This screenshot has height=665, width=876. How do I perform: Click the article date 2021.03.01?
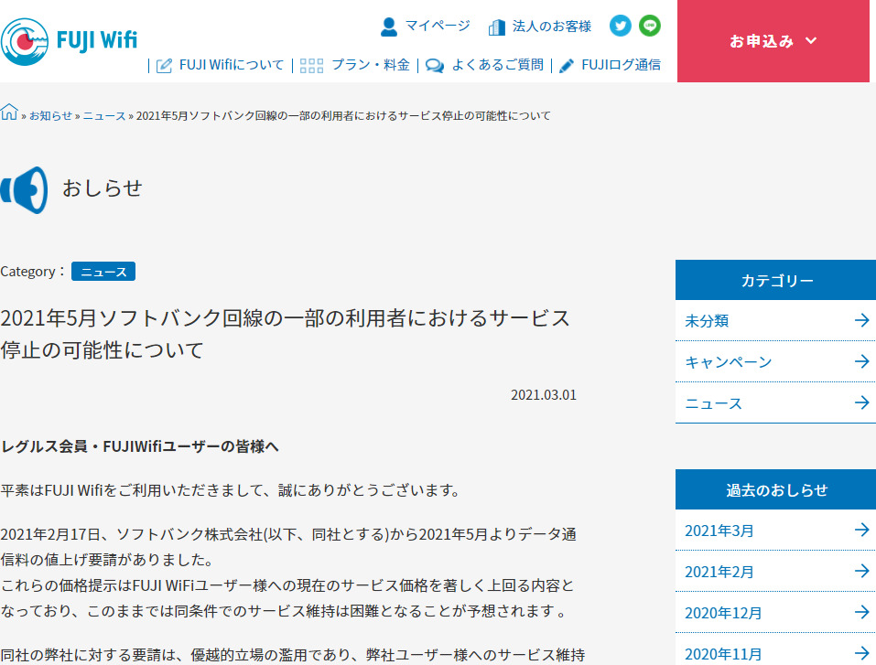(x=543, y=395)
